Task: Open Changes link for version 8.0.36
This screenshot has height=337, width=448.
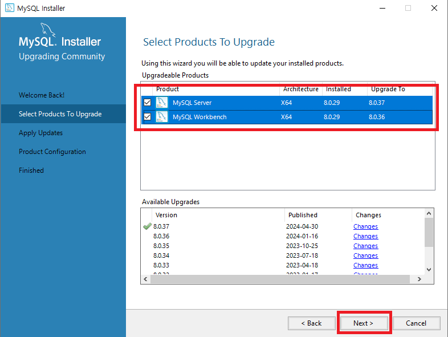Action: pos(365,236)
